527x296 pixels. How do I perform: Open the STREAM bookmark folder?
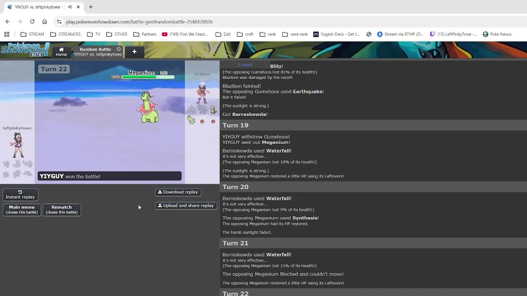point(32,34)
